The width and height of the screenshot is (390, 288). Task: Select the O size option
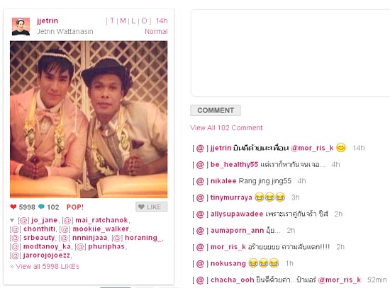[x=144, y=21]
